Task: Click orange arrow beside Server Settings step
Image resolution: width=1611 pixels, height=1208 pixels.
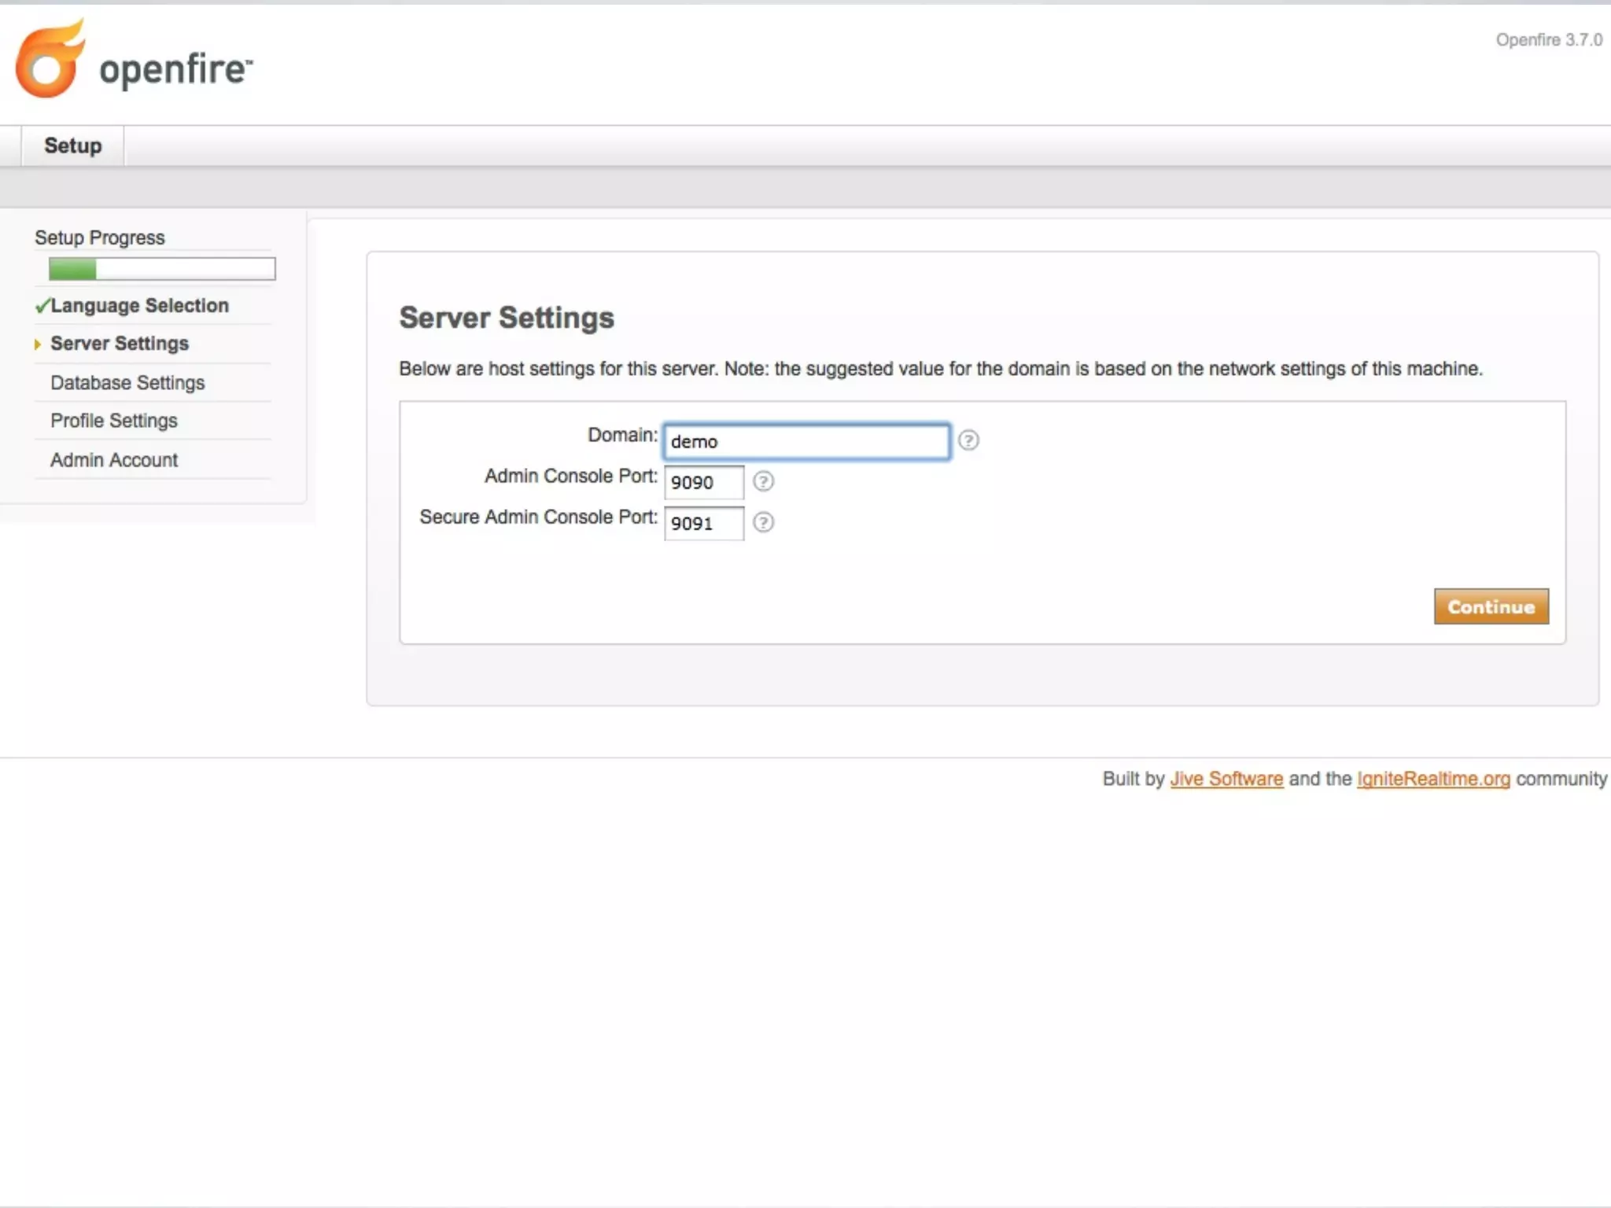Action: (37, 344)
